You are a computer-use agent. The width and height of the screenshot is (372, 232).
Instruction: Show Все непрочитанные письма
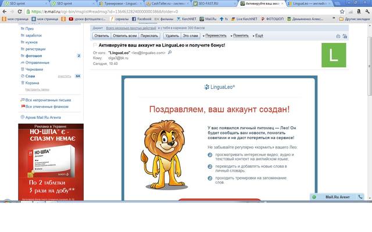point(48,100)
